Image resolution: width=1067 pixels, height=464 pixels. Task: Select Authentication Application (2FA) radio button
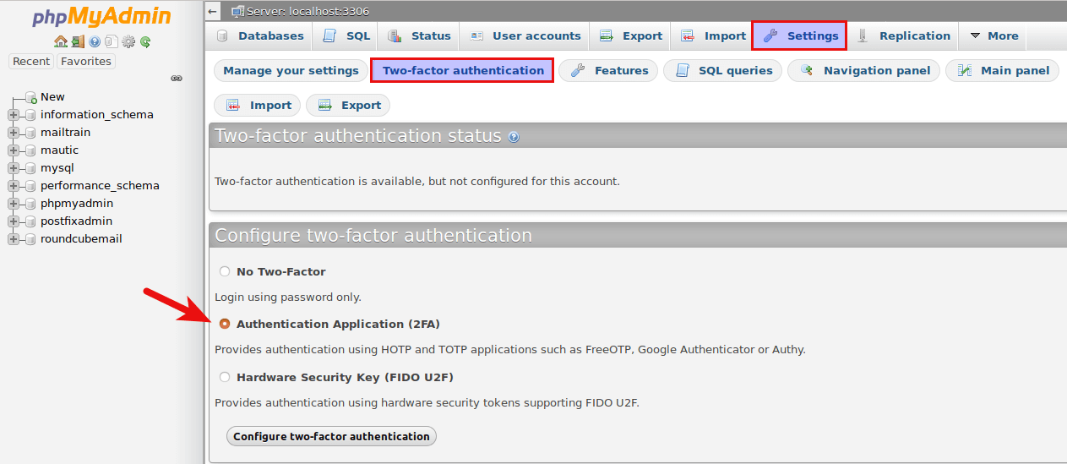225,324
